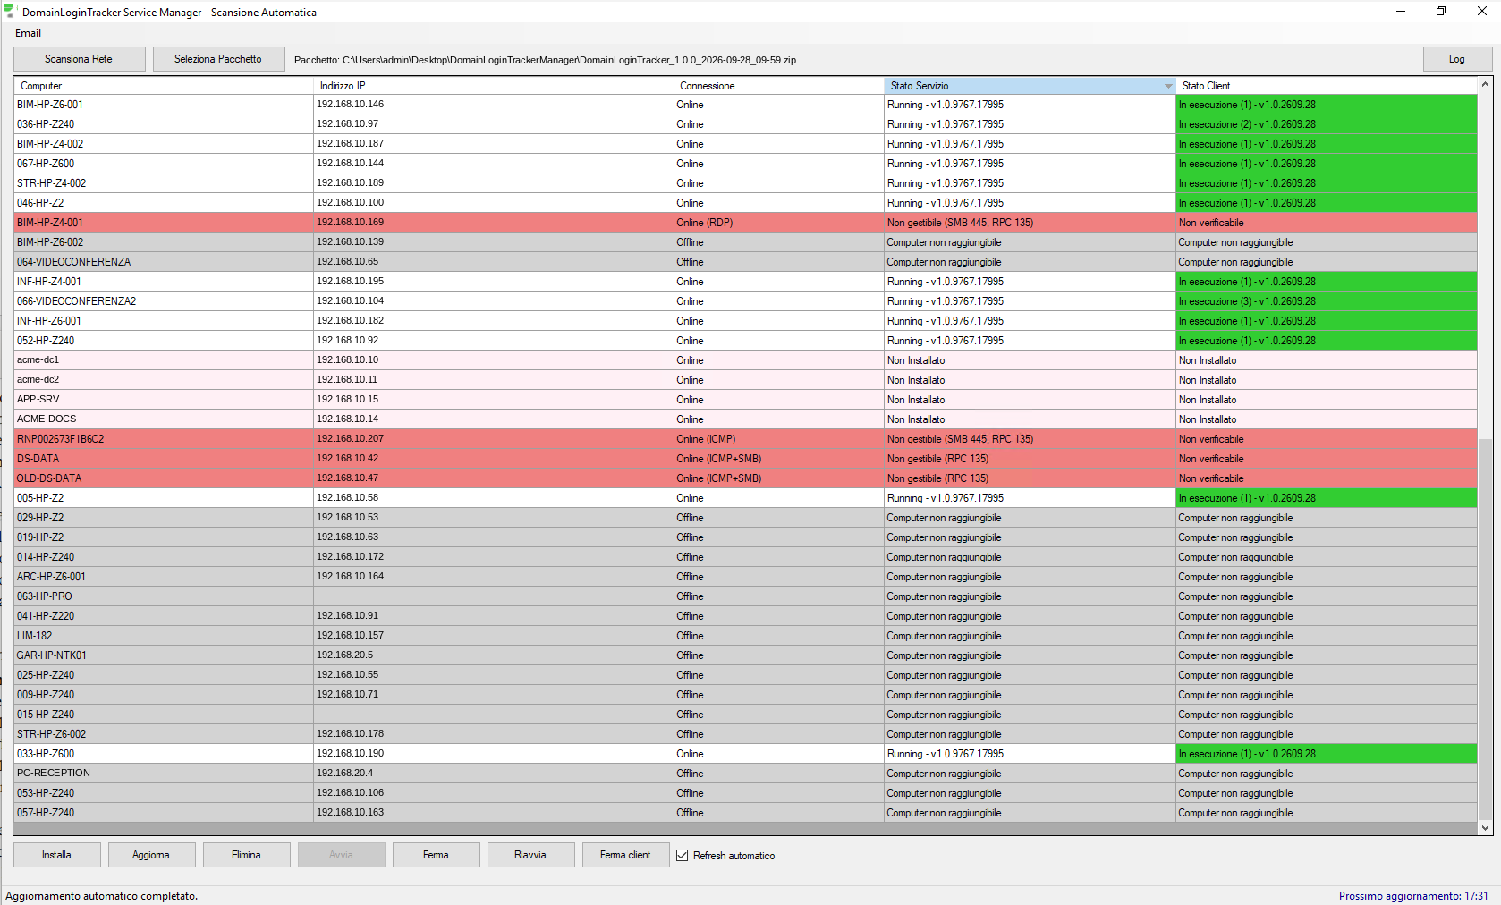Toggle the Refresh automatico checkbox
1501x905 pixels.
point(683,856)
